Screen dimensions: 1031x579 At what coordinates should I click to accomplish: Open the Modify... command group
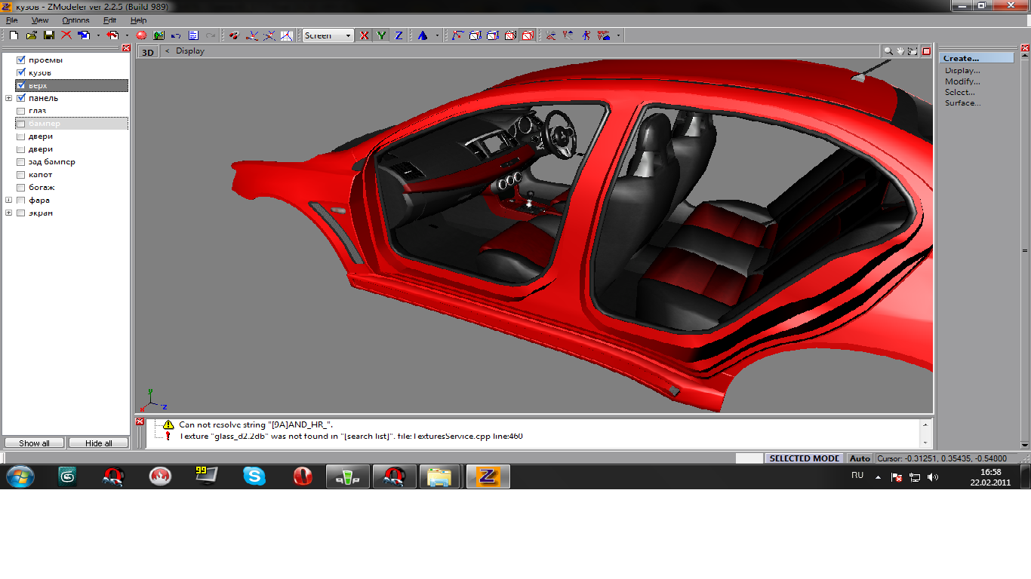962,81
